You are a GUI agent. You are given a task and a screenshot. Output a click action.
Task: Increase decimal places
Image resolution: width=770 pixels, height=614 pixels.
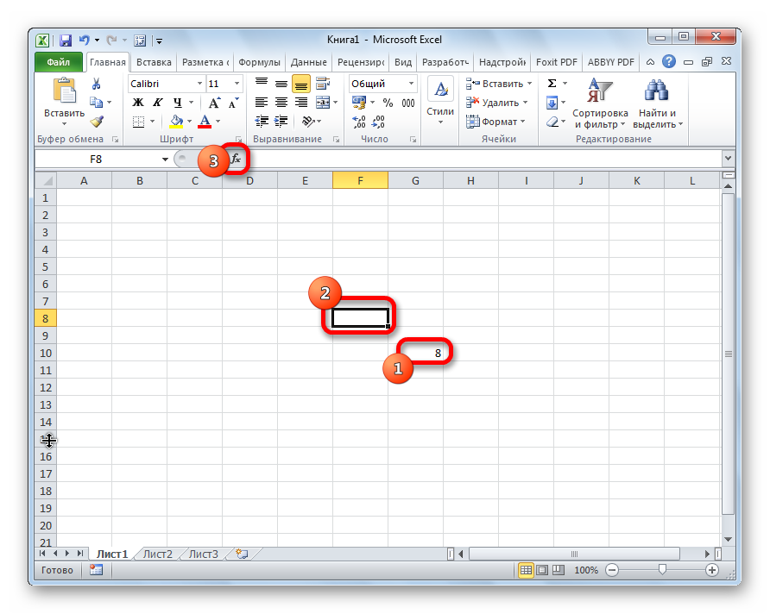tap(359, 121)
